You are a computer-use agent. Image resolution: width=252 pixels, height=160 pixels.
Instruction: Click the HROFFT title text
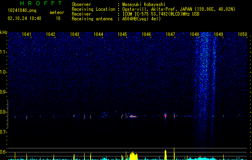click(x=41, y=3)
